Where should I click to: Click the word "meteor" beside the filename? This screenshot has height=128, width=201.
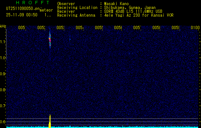coord(46,10)
